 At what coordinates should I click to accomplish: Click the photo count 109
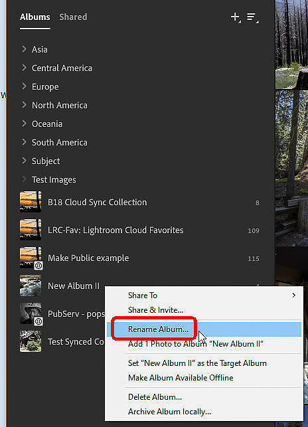(254, 230)
